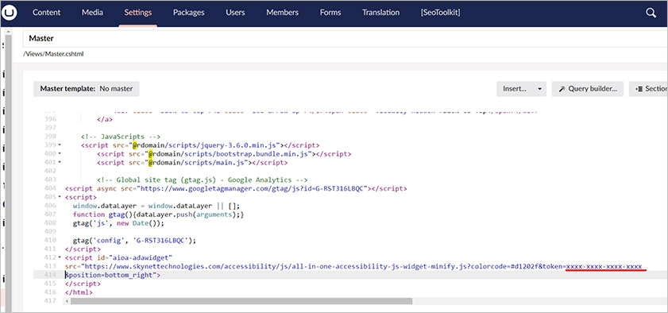This screenshot has width=668, height=313.
Task: Click the closing </a> tag on line 396
Action: 105,119
